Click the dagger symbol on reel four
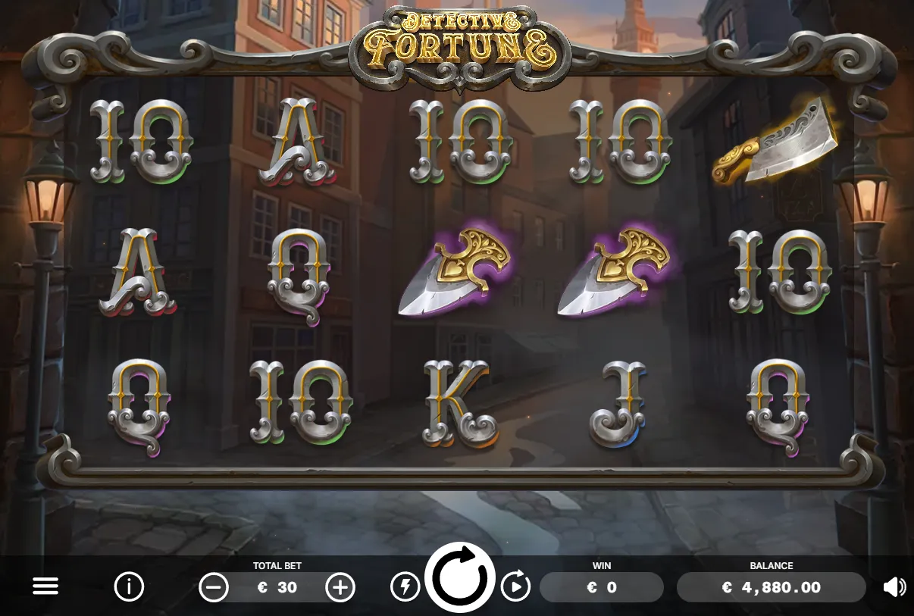914x616 pixels. 616,271
